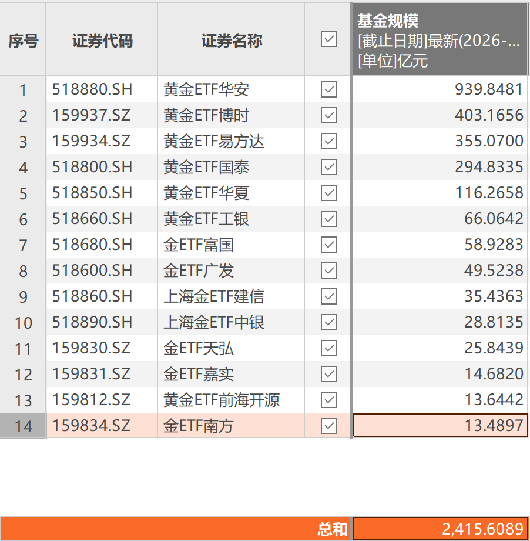This screenshot has height=541, width=530.
Task: Toggle the checkbox for 黄金ETF工银
Action: (x=328, y=219)
